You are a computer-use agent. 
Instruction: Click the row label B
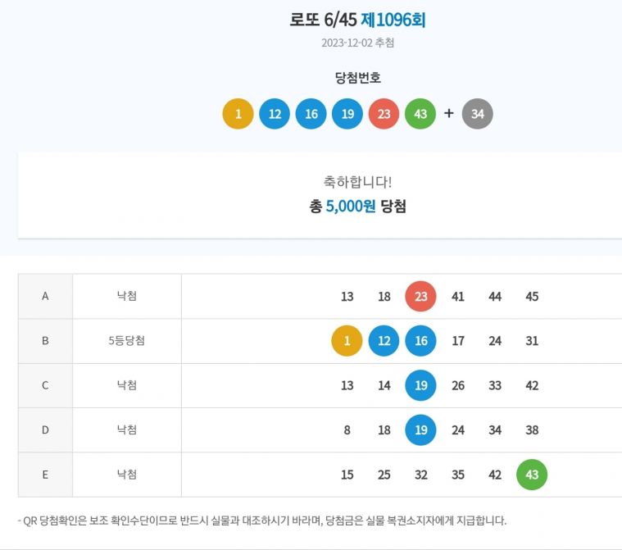(x=45, y=340)
